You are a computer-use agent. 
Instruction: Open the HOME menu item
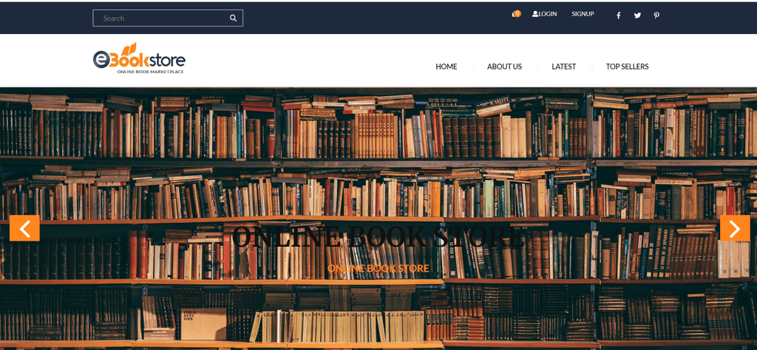(446, 66)
